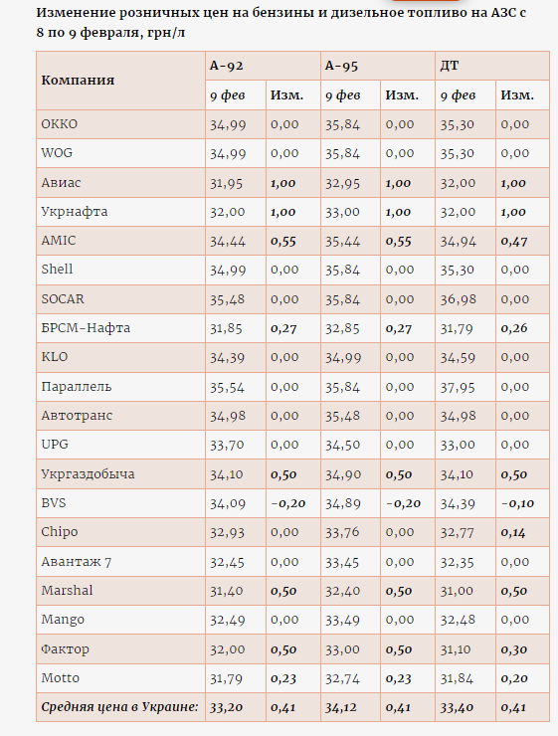Click the SOCAR company name

pyautogui.click(x=63, y=299)
